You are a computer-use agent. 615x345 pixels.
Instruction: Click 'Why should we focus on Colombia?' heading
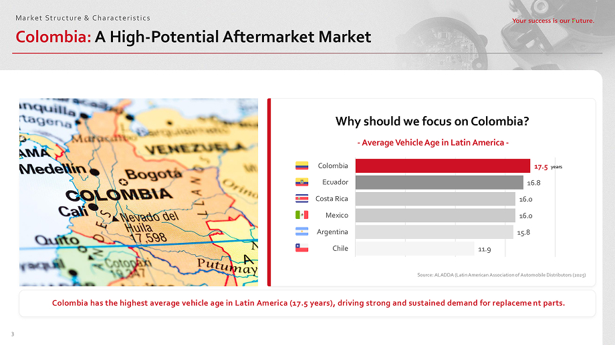[433, 121]
